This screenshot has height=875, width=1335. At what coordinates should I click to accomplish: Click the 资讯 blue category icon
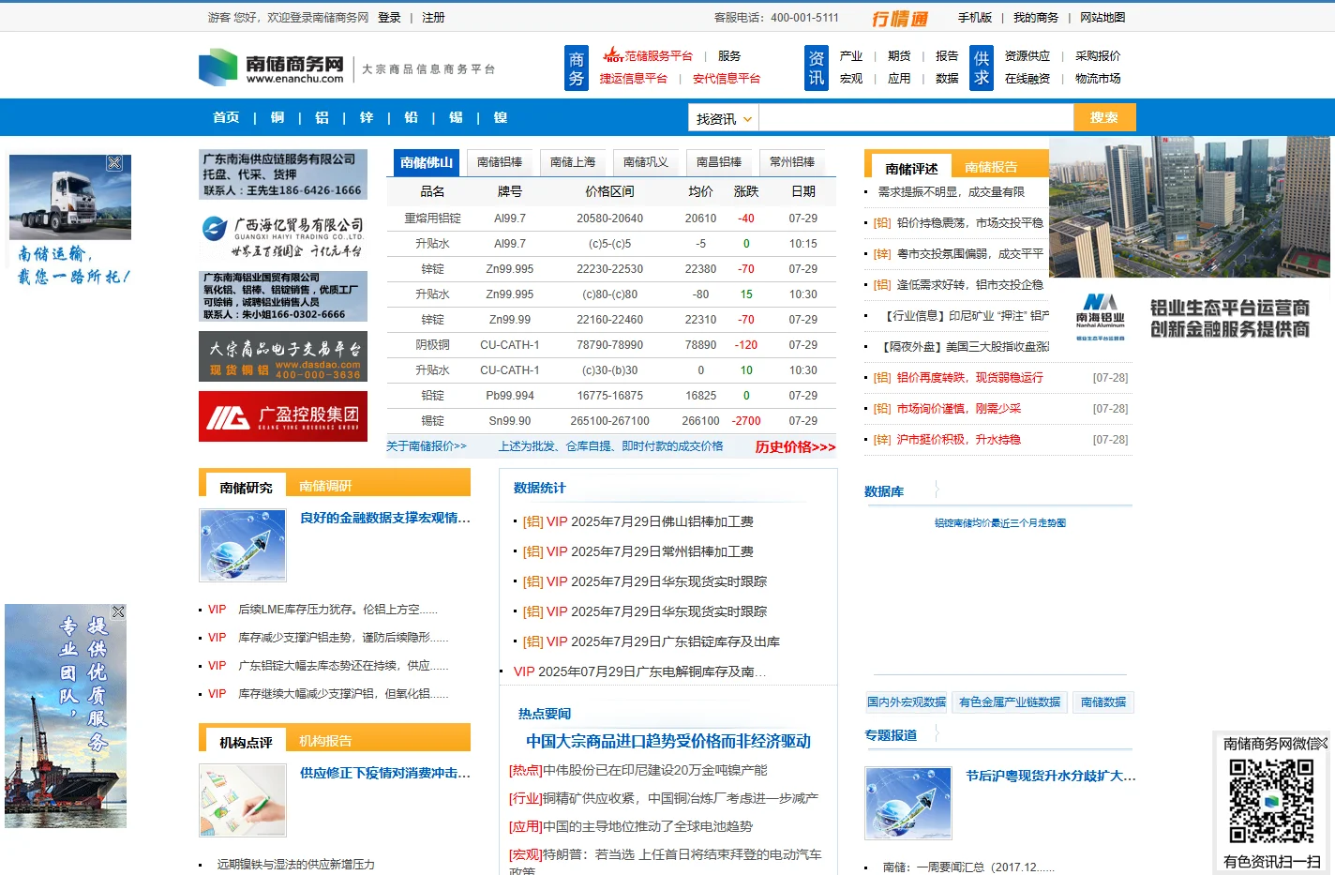coord(816,68)
